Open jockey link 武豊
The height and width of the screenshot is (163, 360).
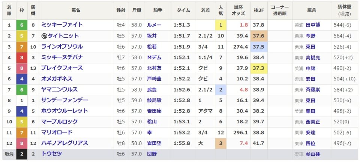152,89
